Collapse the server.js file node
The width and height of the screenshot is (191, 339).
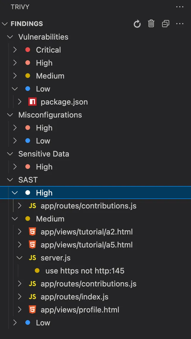click(x=20, y=258)
